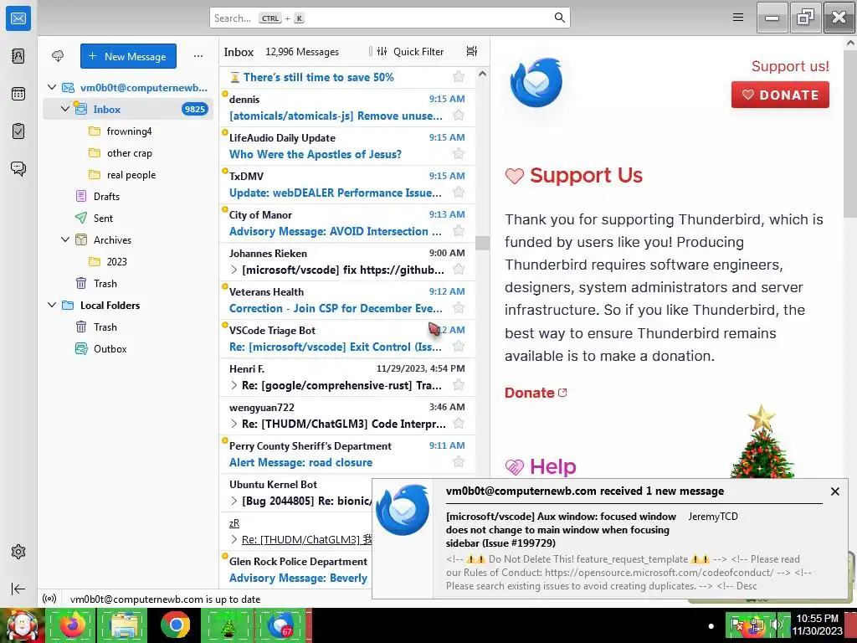Click the right pane scrollbar thumb
The image size is (857, 643).
pos(850,132)
